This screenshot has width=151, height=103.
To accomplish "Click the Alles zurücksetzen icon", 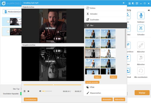I will pos(141,71).
